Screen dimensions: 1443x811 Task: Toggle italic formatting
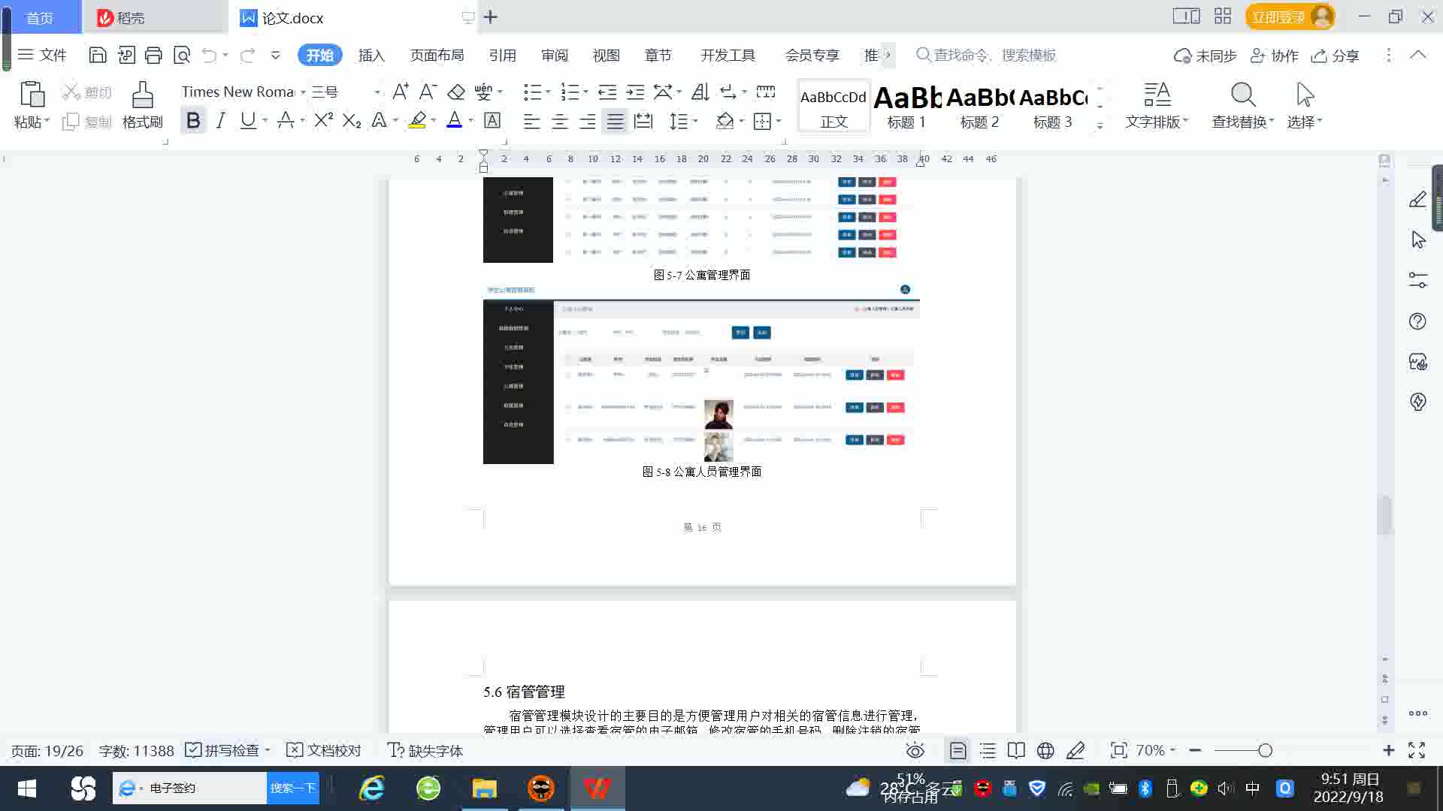click(220, 121)
